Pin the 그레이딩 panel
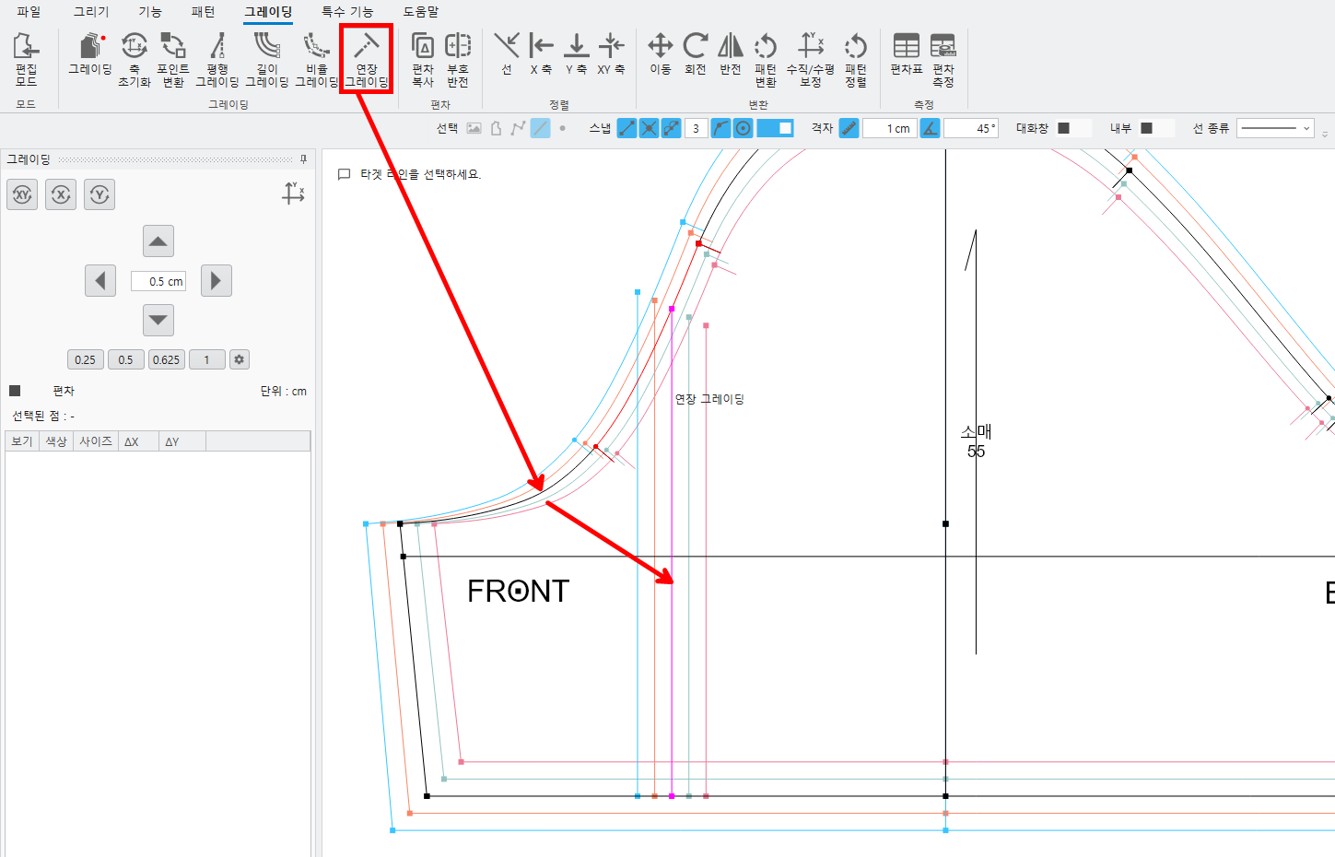This screenshot has height=857, width=1335. click(303, 159)
